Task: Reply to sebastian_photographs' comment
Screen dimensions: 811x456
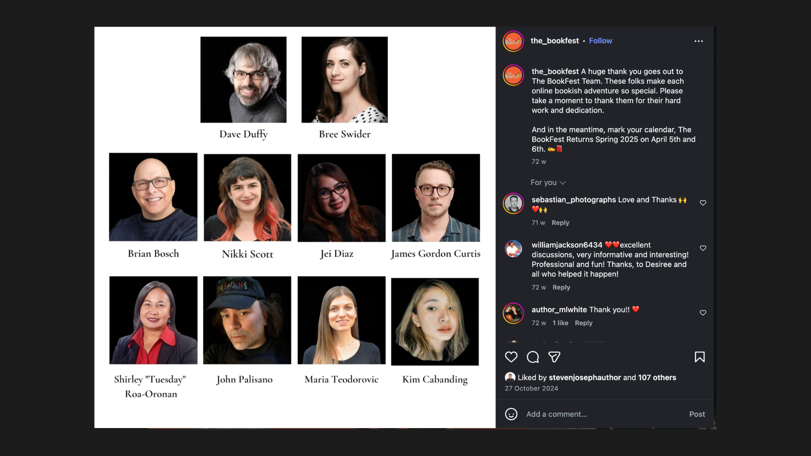Action: point(561,223)
